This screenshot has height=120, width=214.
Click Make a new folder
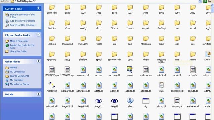click(x=19, y=41)
